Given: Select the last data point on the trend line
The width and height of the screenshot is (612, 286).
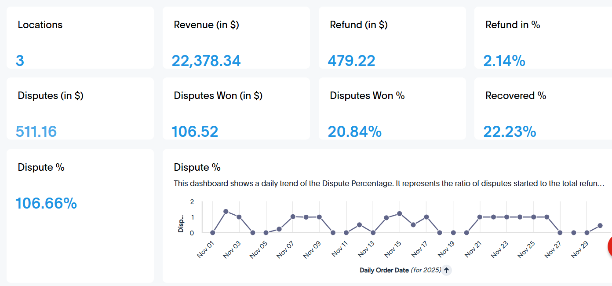Looking at the screenshot, I should tap(600, 225).
